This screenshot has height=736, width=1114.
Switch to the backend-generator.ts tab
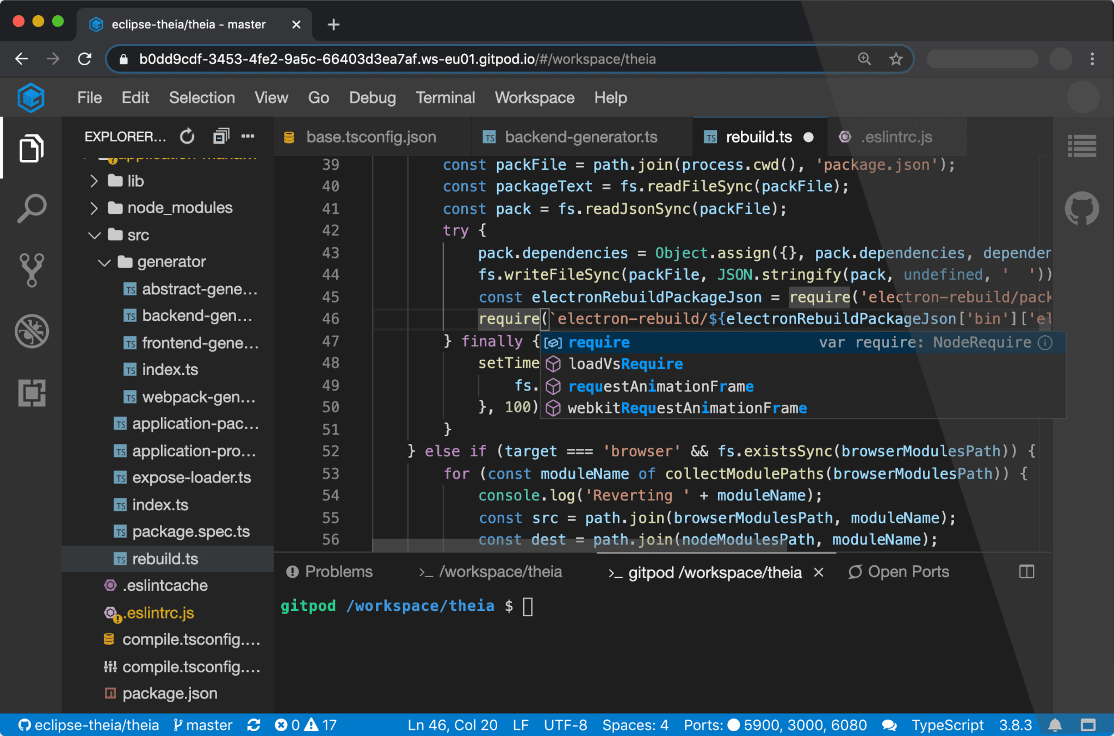(x=580, y=137)
